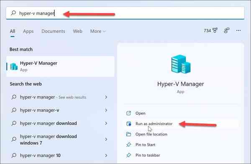Viewport: 251px width, 164px height.
Task: Expand arrow for download windows 7 suggestion
Action: [x=106, y=139]
